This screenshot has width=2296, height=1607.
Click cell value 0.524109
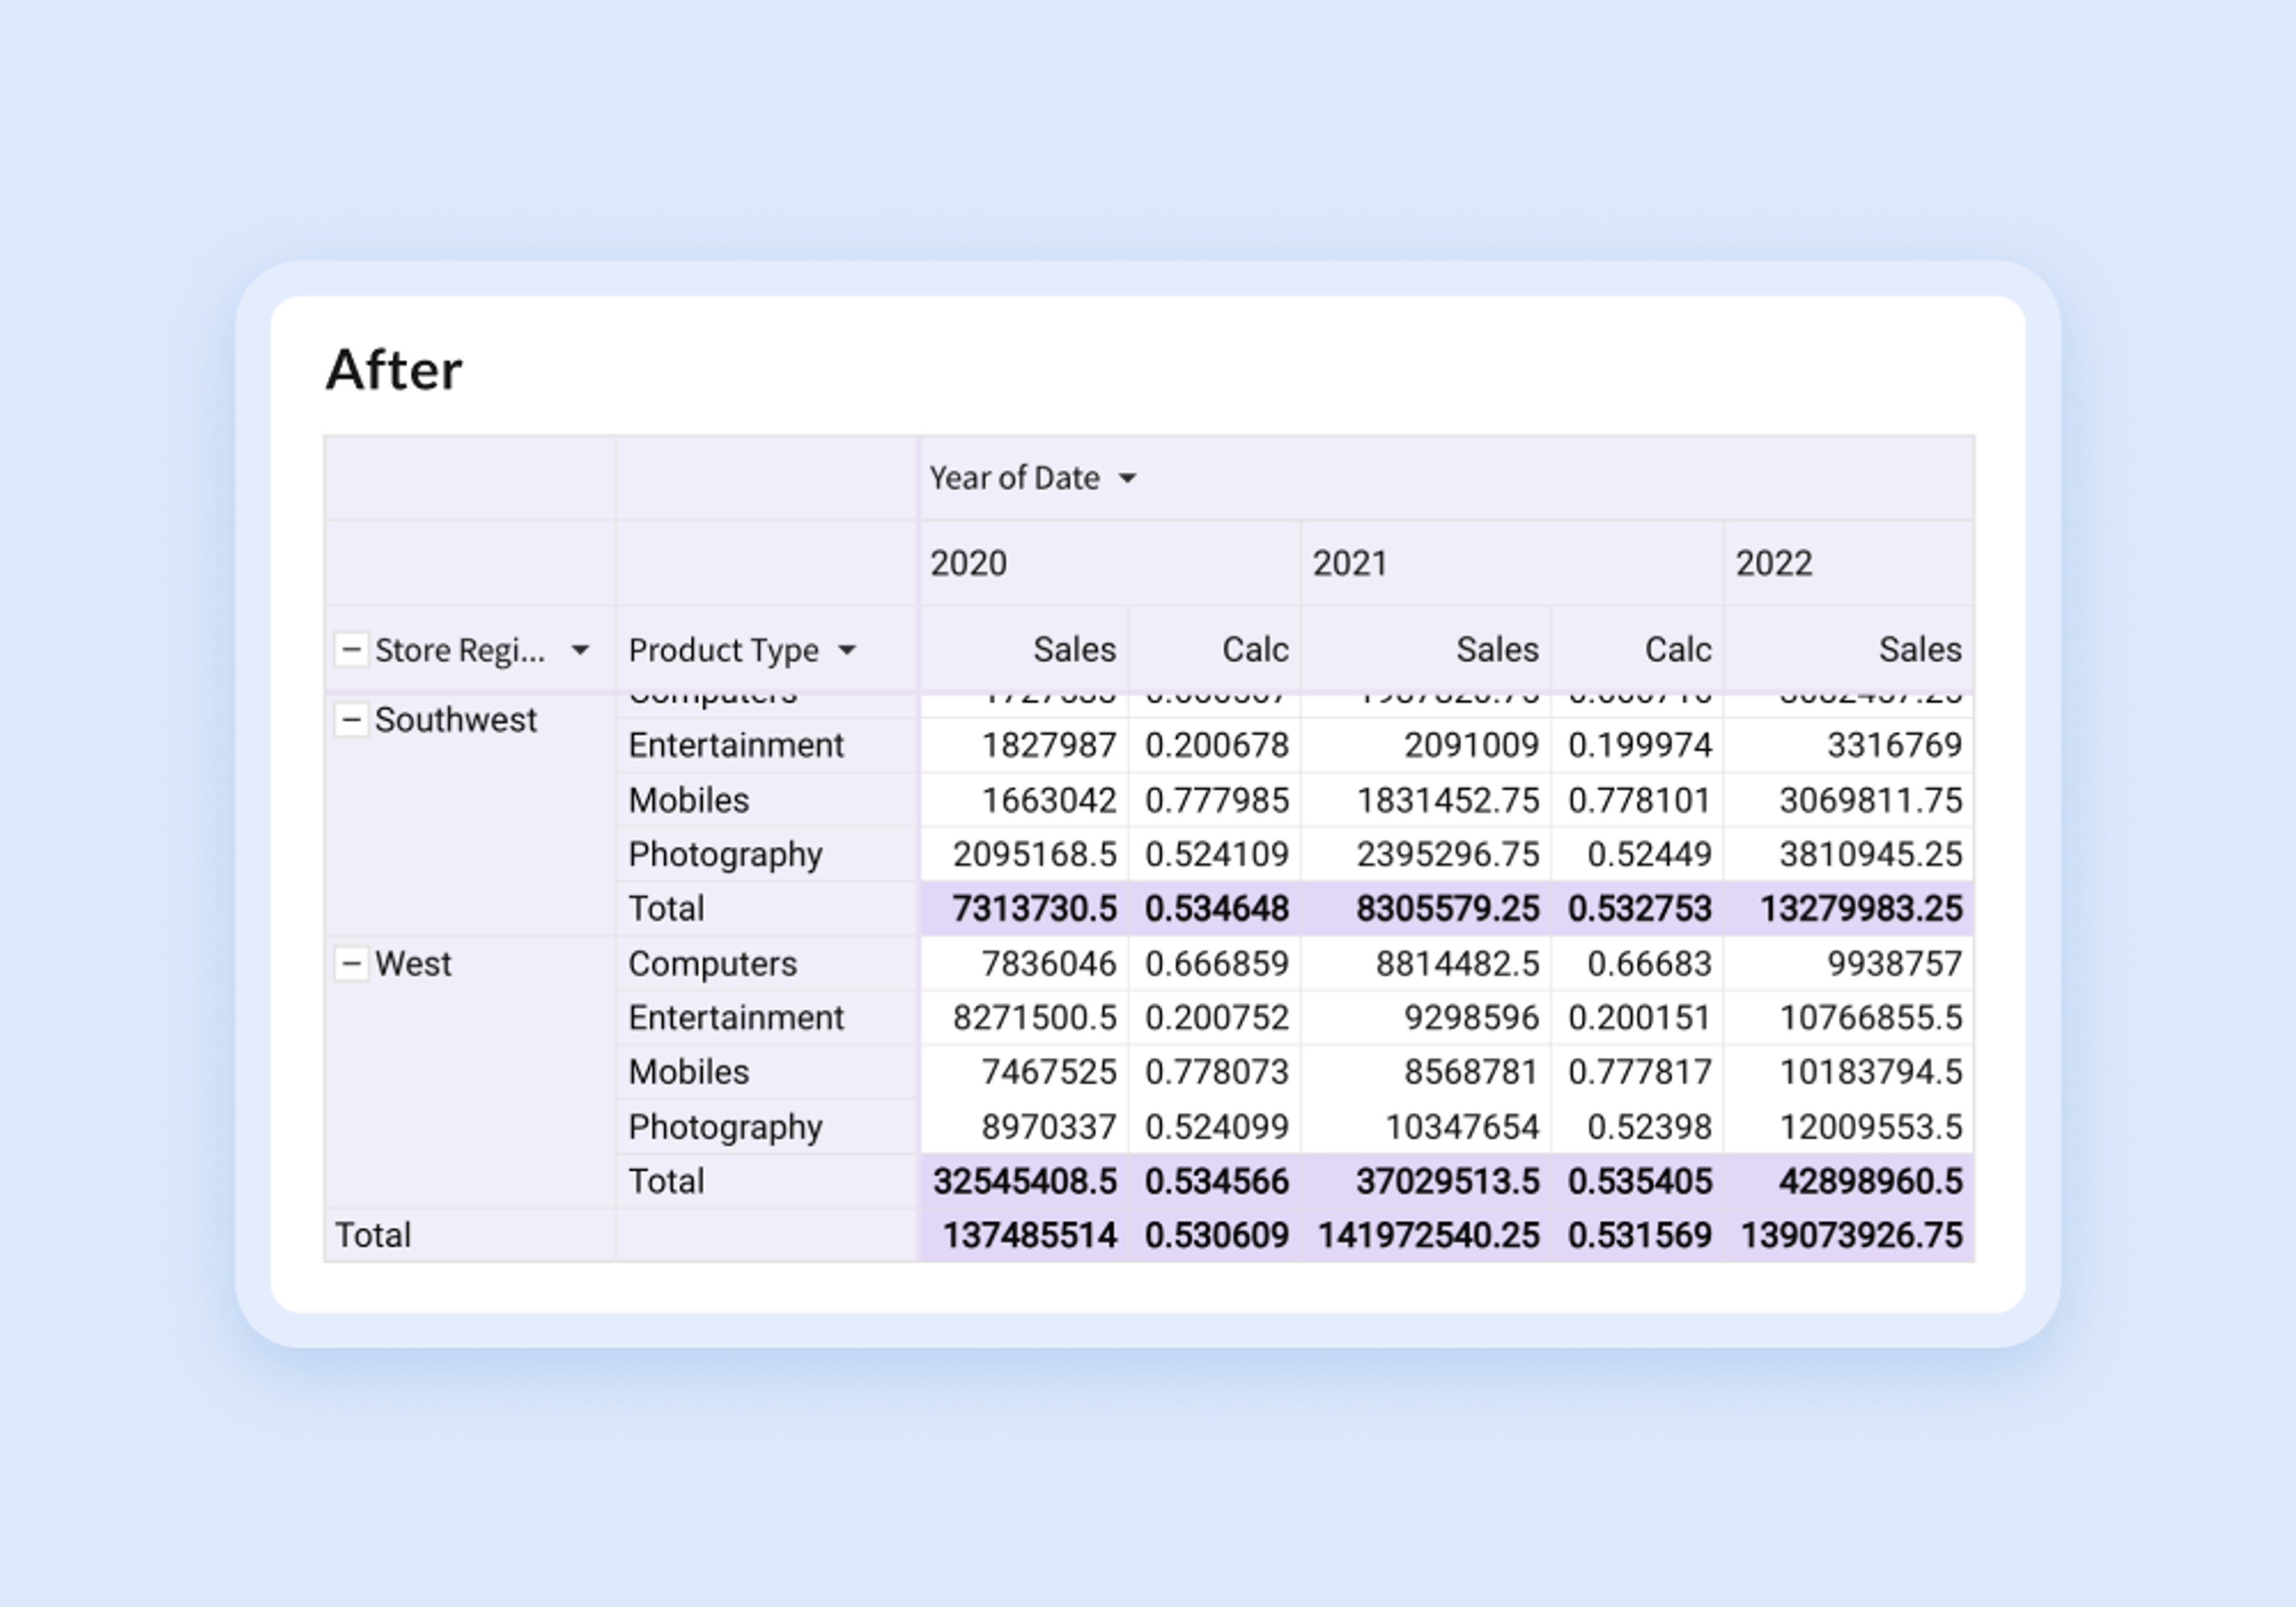point(1217,854)
